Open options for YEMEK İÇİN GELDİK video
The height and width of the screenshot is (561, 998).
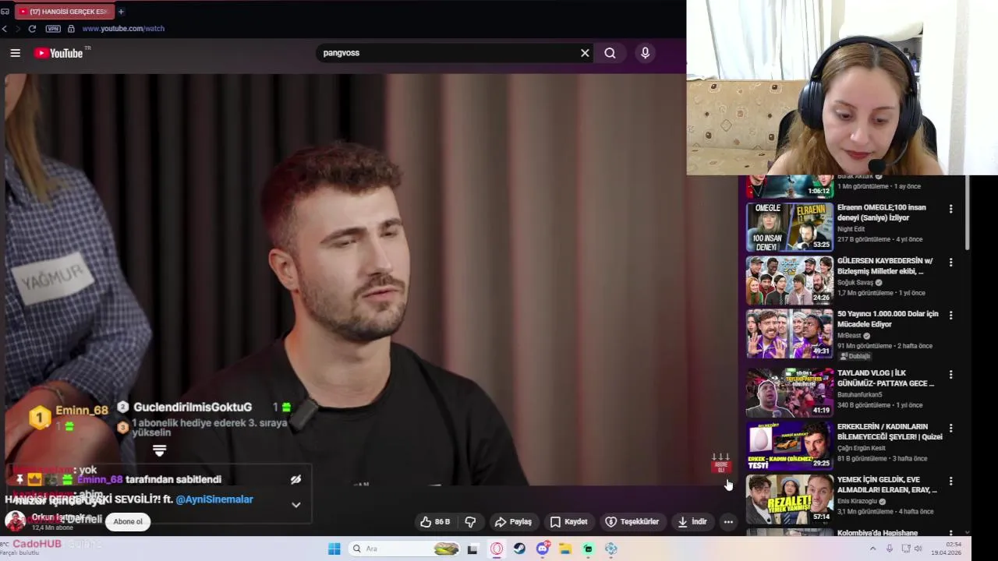pos(950,482)
